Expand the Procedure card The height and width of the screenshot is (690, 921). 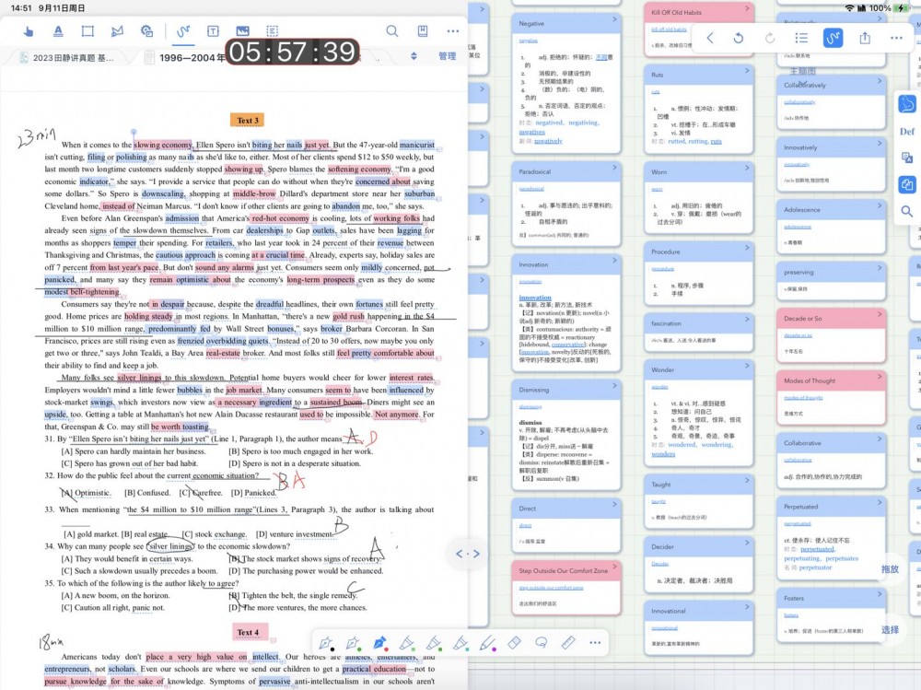747,248
